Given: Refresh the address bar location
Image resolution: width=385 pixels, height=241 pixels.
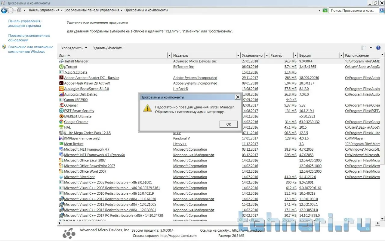Looking at the screenshot, I should 325,10.
